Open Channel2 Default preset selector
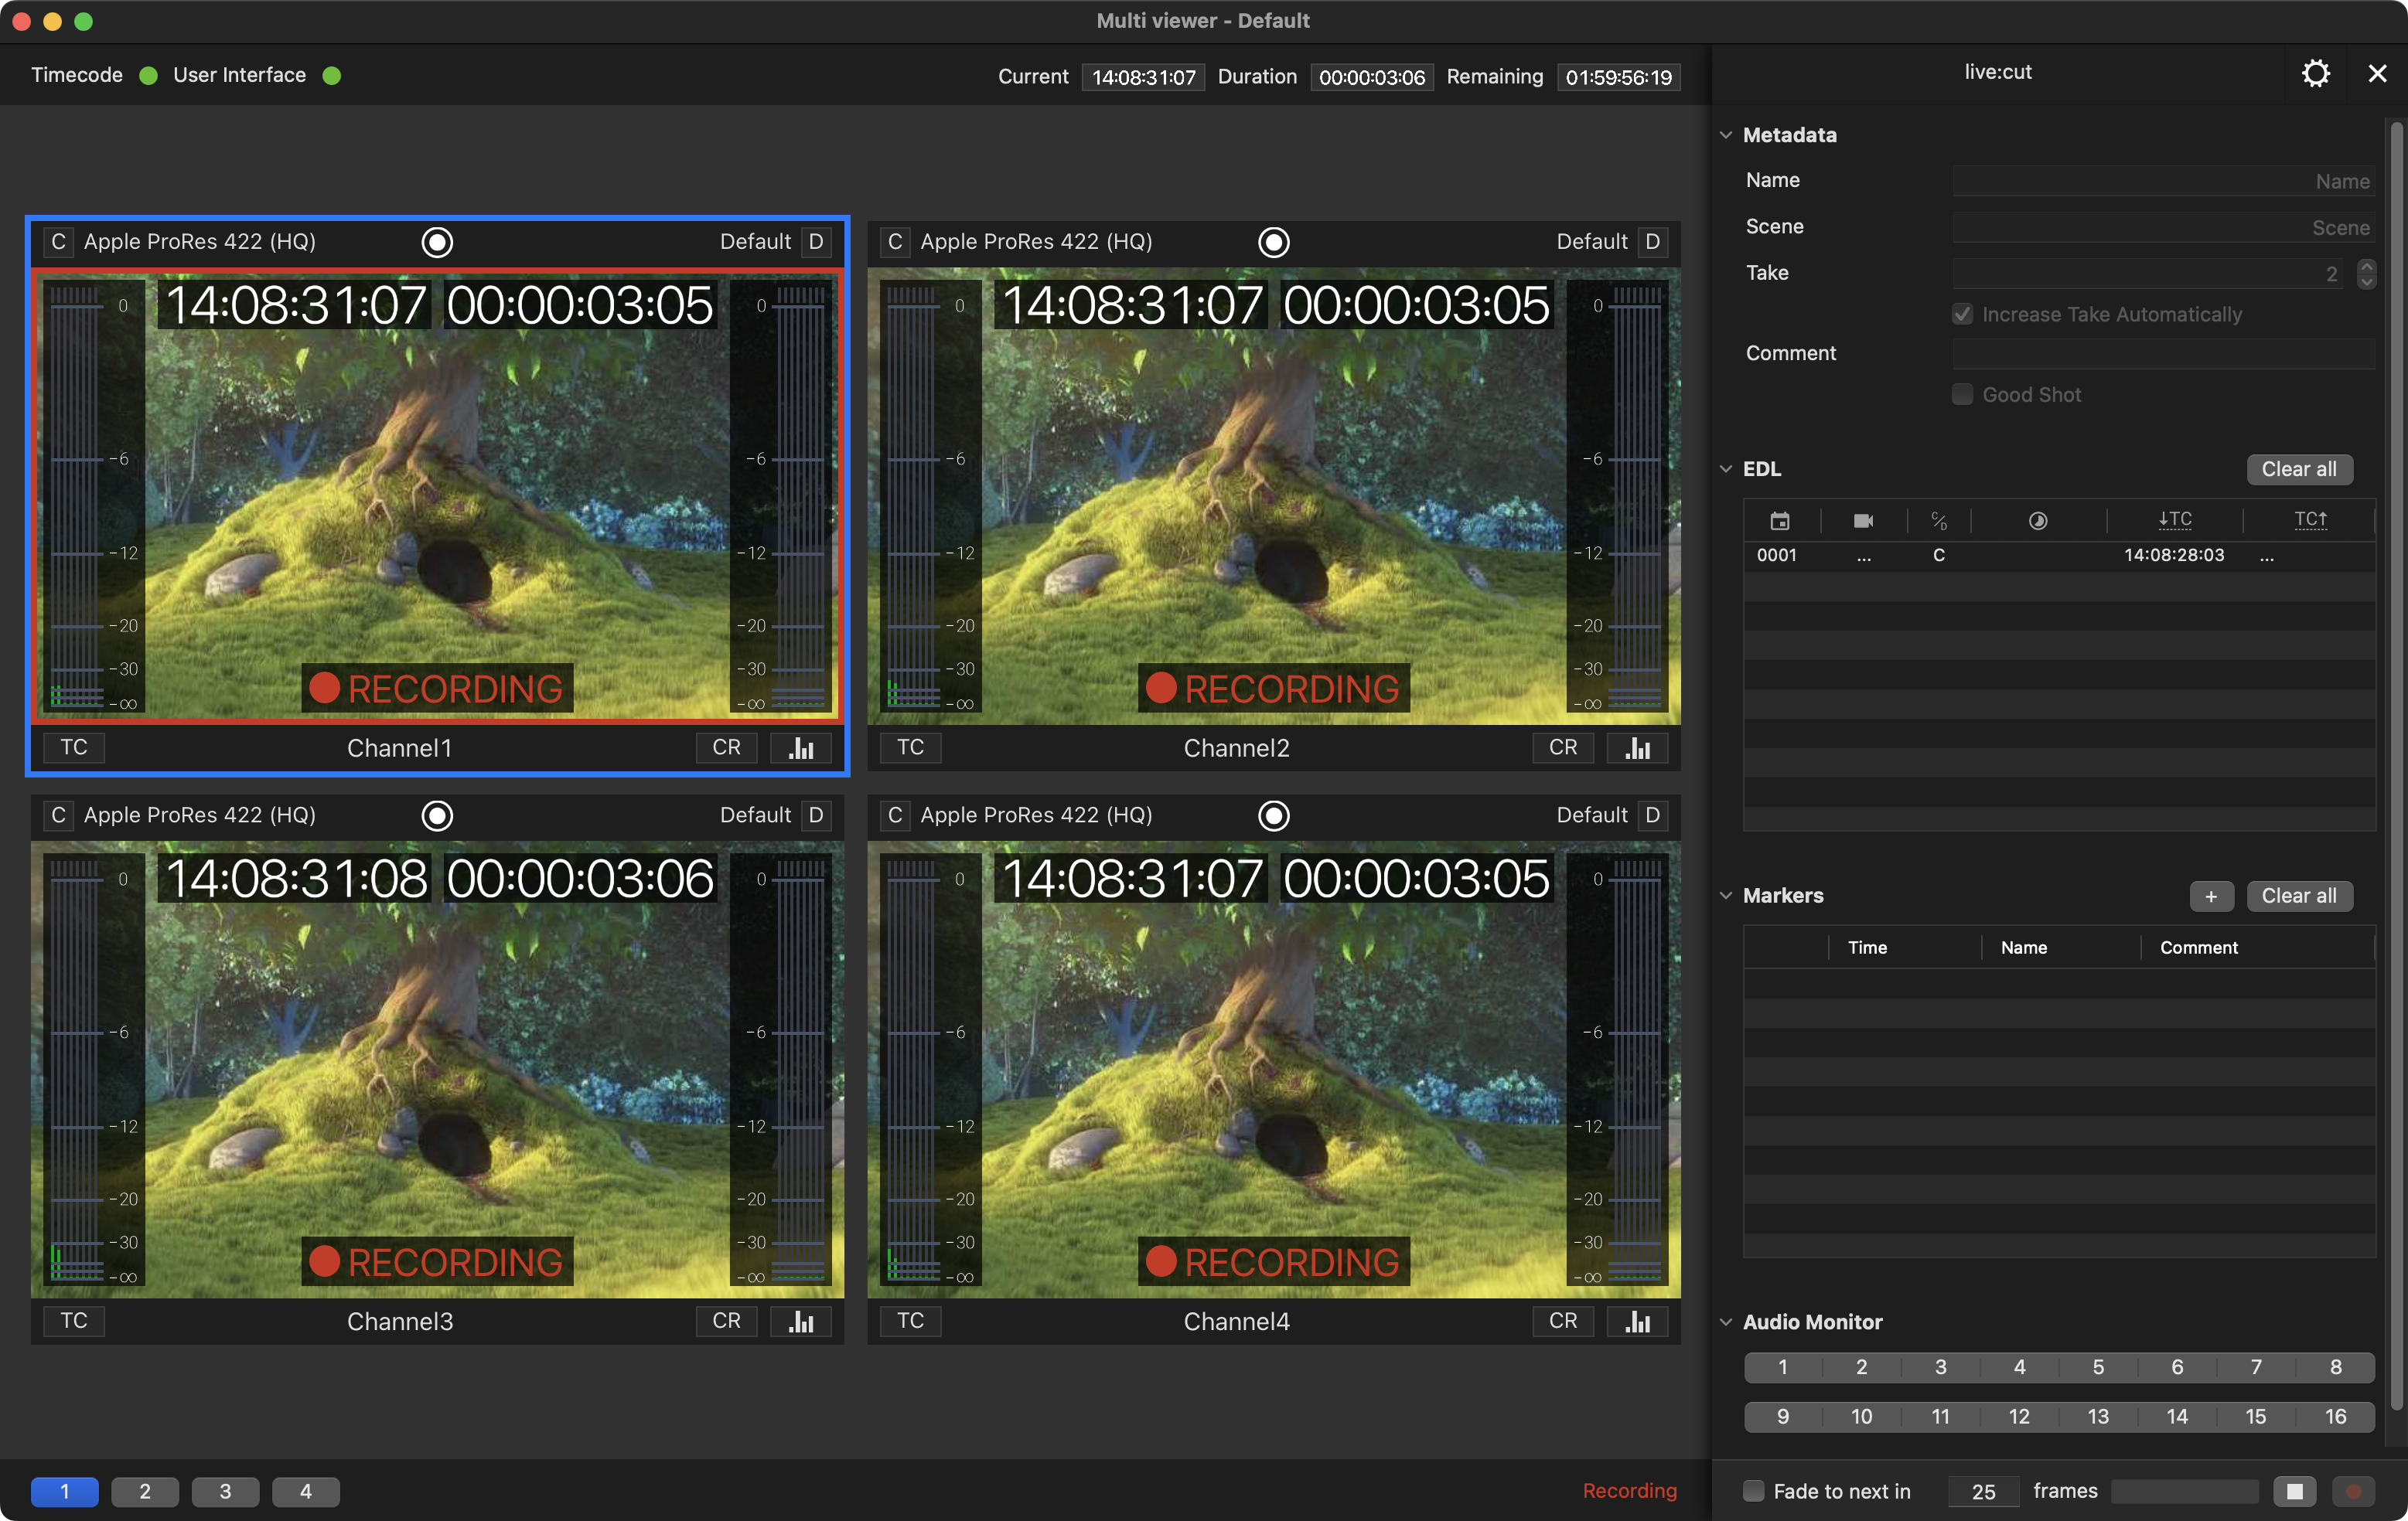This screenshot has width=2408, height=1521. [1592, 242]
